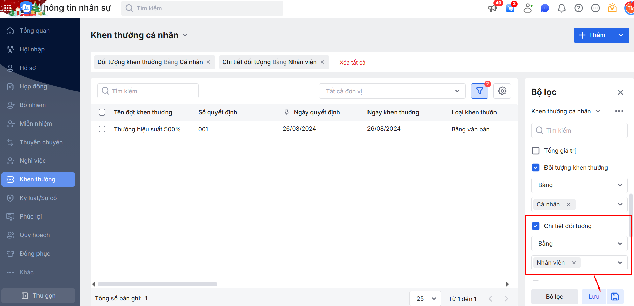
Task: Uncheck Chi tiết đối tượng filter
Action: 536,226
